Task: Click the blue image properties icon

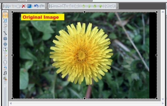Action: click(x=29, y=6)
